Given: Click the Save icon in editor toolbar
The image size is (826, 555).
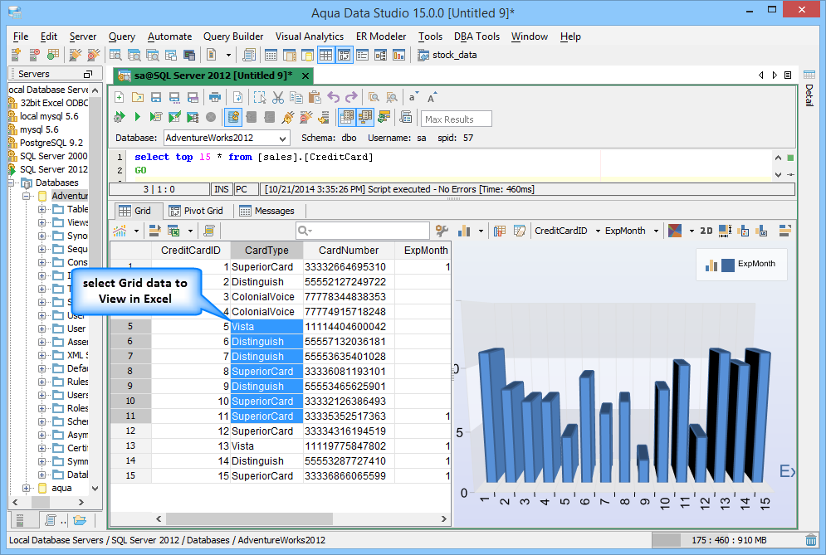Looking at the screenshot, I should (156, 97).
